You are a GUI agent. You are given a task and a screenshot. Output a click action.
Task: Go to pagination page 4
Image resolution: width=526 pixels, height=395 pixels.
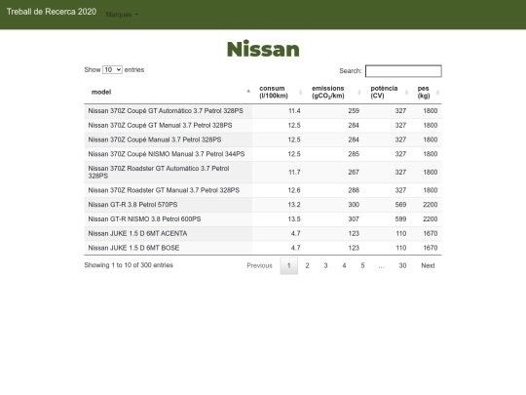click(x=344, y=265)
